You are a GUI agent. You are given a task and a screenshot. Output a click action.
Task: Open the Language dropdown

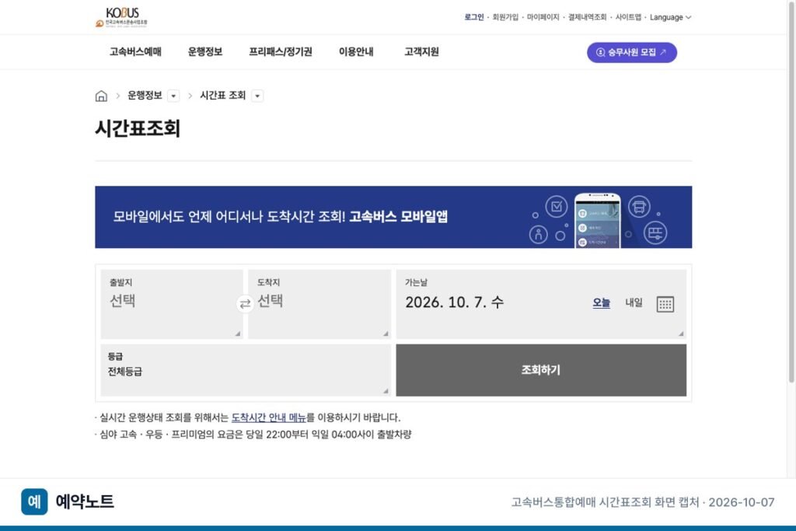pos(670,17)
